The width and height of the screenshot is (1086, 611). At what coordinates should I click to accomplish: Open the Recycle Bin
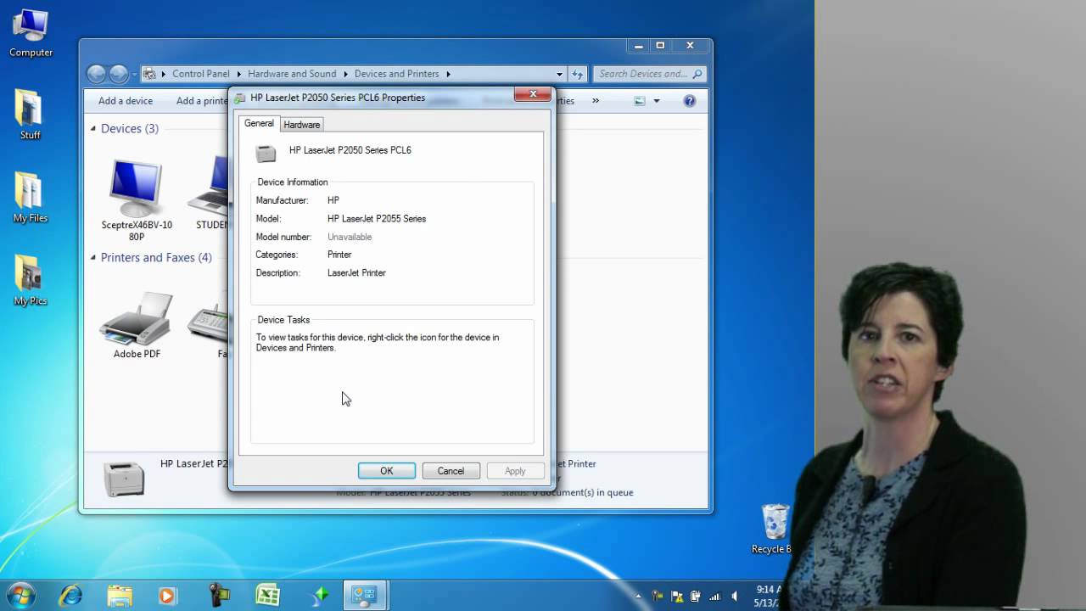click(774, 530)
